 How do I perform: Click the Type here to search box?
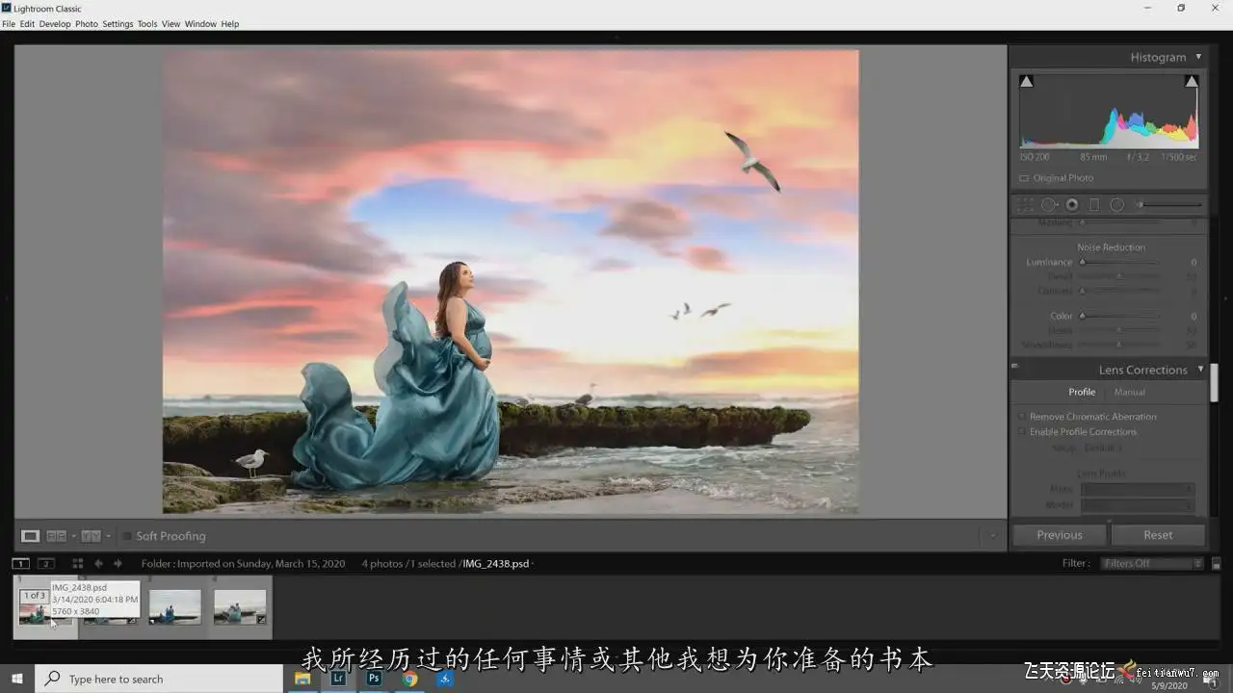click(x=160, y=679)
